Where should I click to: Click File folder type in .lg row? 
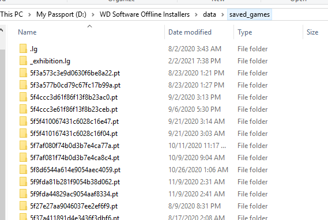point(252,49)
